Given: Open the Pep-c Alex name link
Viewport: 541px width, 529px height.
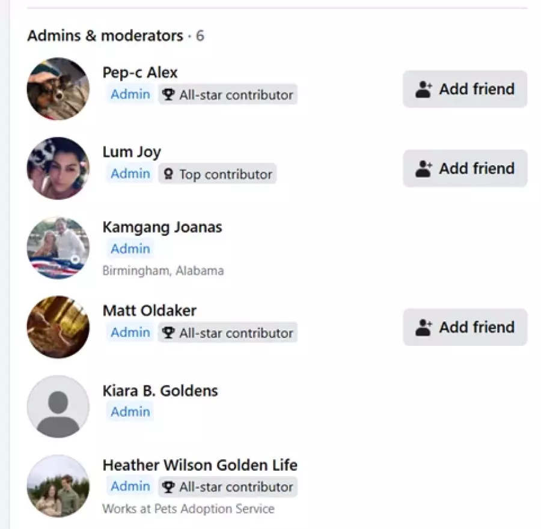Looking at the screenshot, I should 139,73.
